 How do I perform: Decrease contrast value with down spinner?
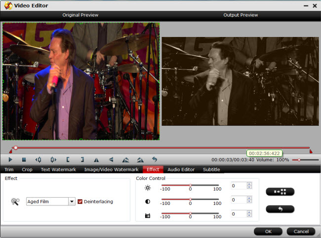click(249, 201)
